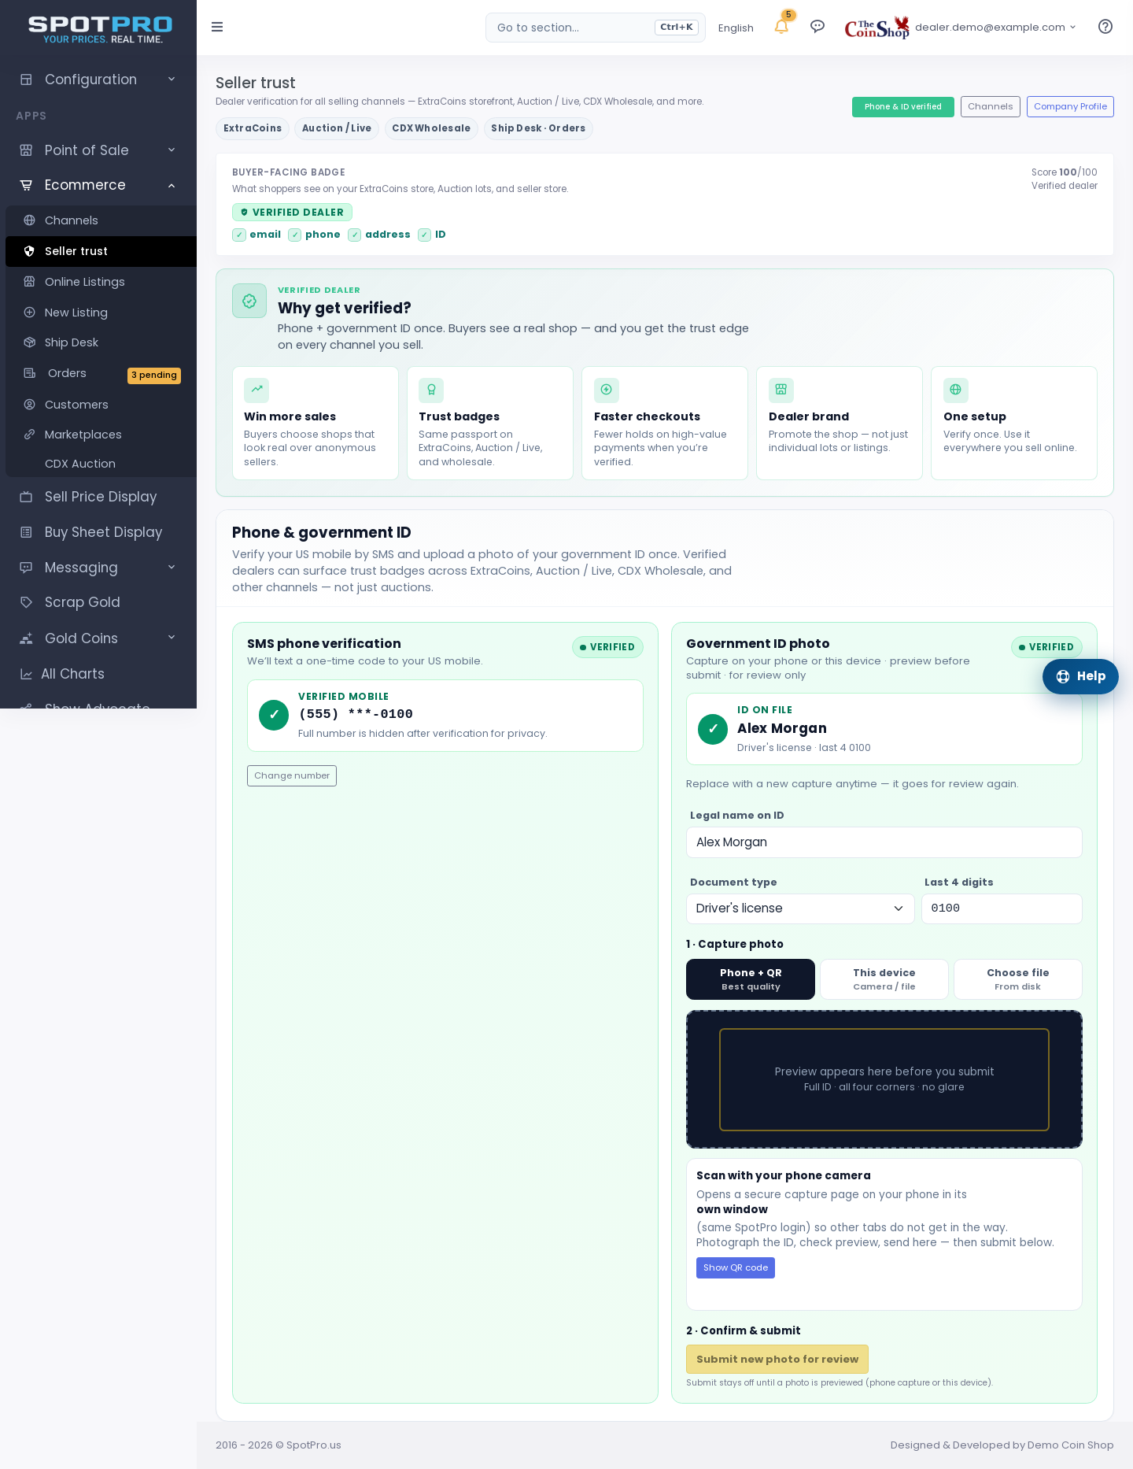
Task: Click the Phone & ID verified button
Action: pyautogui.click(x=903, y=107)
